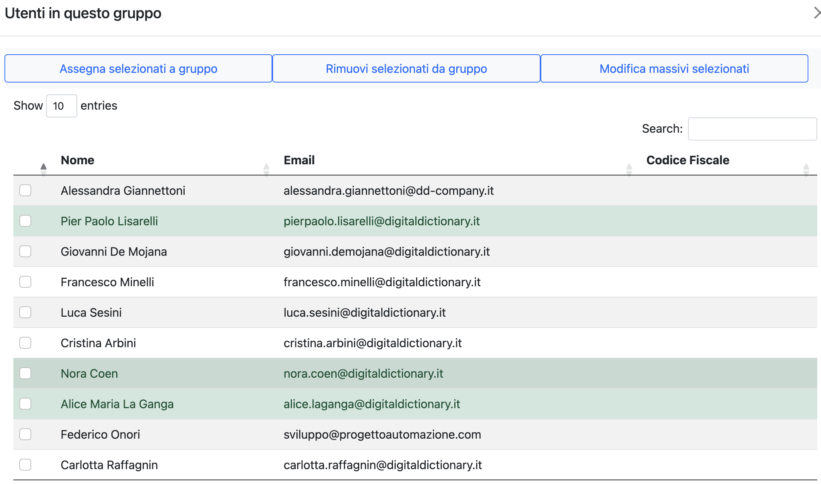
Task: Check the checkbox for Giovanni De Mojana
Action: [x=25, y=251]
